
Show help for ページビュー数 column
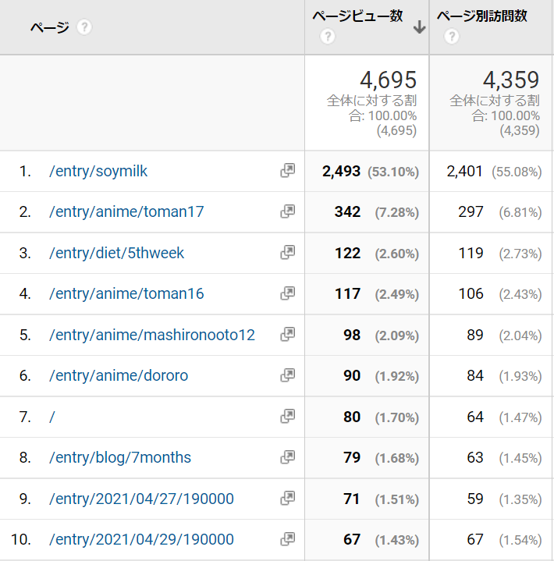click(x=328, y=37)
